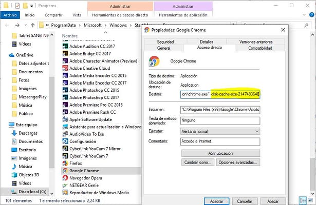This screenshot has width=316, height=205.
Task: Click the Objetos 3D icon in sidebar
Action: coord(14,175)
